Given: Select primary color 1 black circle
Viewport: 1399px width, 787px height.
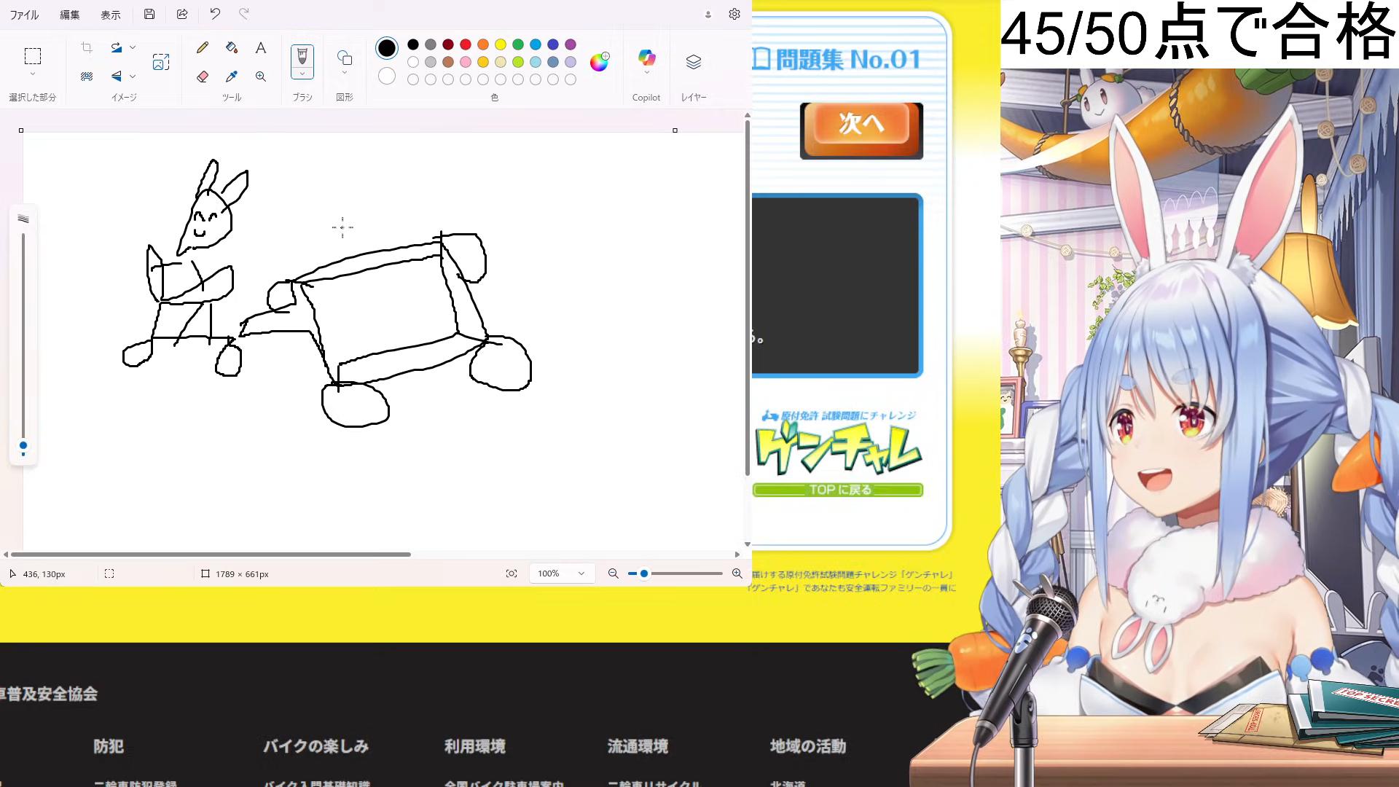Looking at the screenshot, I should pyautogui.click(x=387, y=48).
